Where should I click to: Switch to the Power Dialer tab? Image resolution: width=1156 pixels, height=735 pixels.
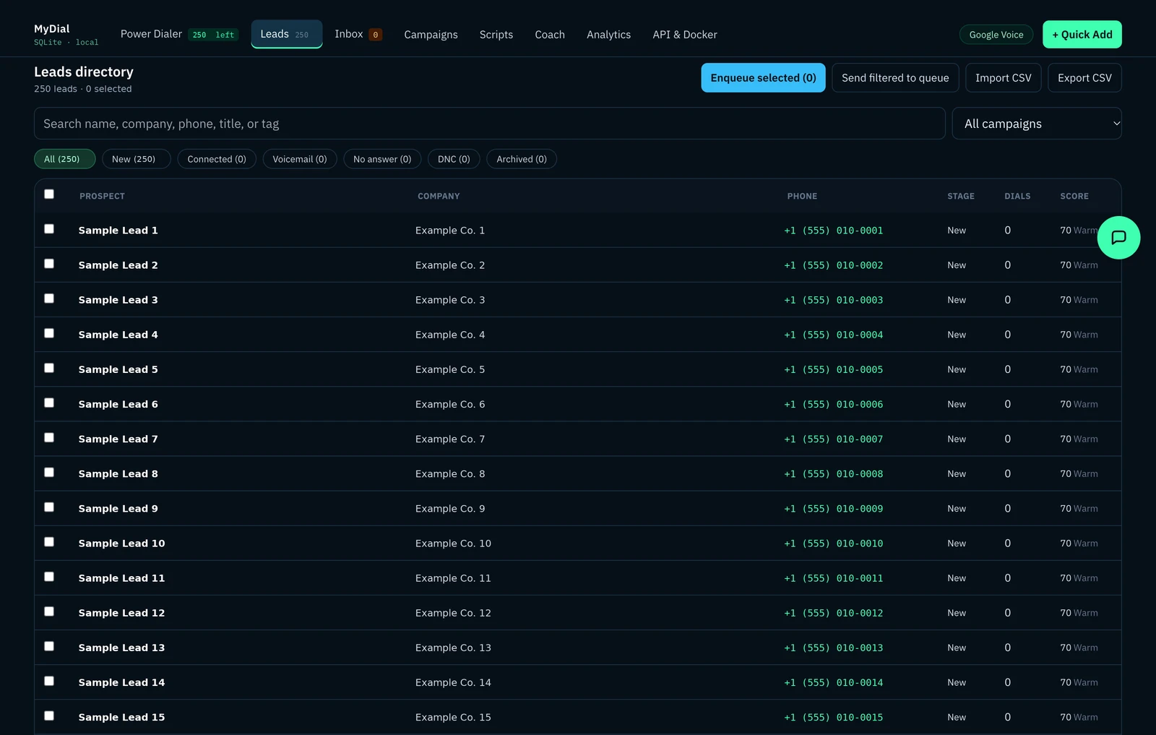(178, 34)
